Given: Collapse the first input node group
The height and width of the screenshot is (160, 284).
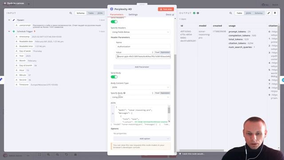Looking at the screenshot, I should [x=9, y=20].
